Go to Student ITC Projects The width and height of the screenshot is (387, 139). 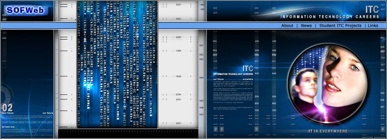pyautogui.click(x=340, y=26)
